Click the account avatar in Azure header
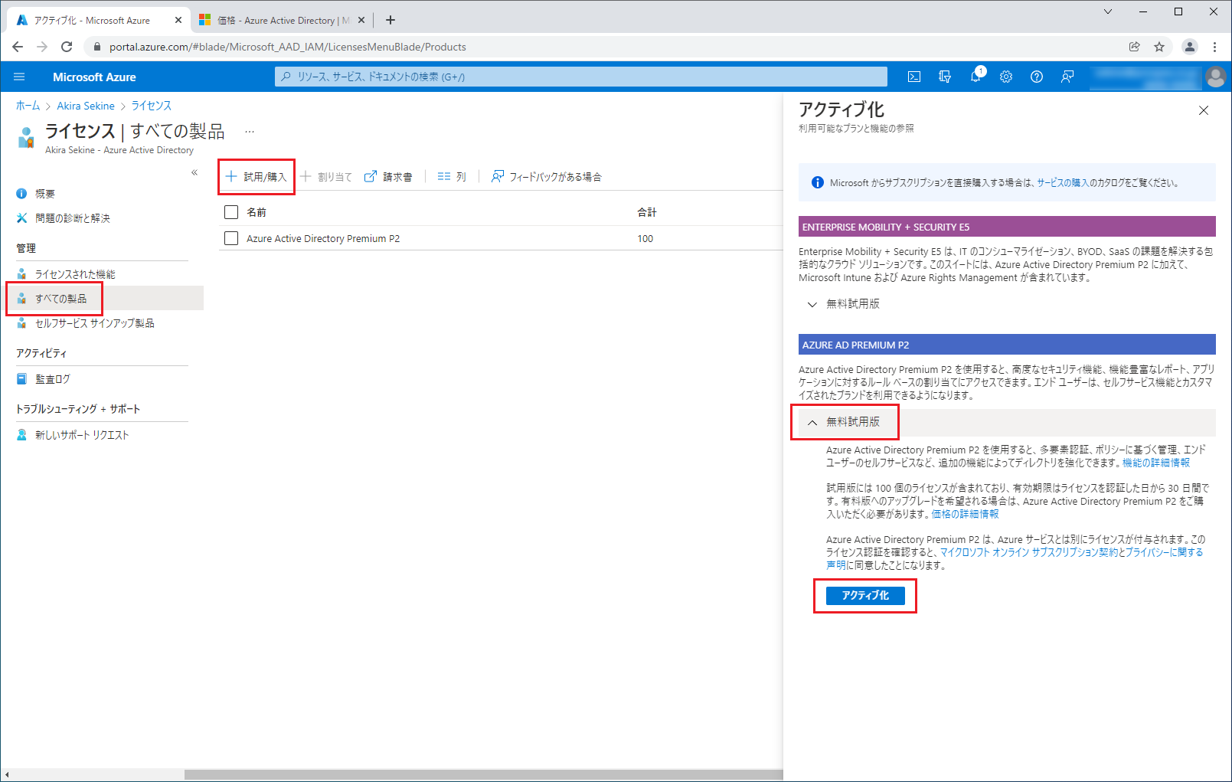 coord(1215,77)
